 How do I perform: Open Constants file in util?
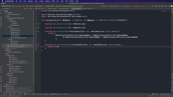[14, 41]
